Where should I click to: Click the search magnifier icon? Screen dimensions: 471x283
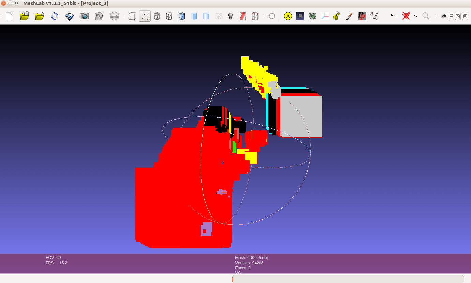point(426,16)
